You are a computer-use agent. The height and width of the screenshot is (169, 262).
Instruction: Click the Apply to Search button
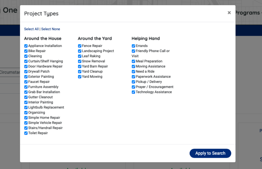click(x=210, y=153)
